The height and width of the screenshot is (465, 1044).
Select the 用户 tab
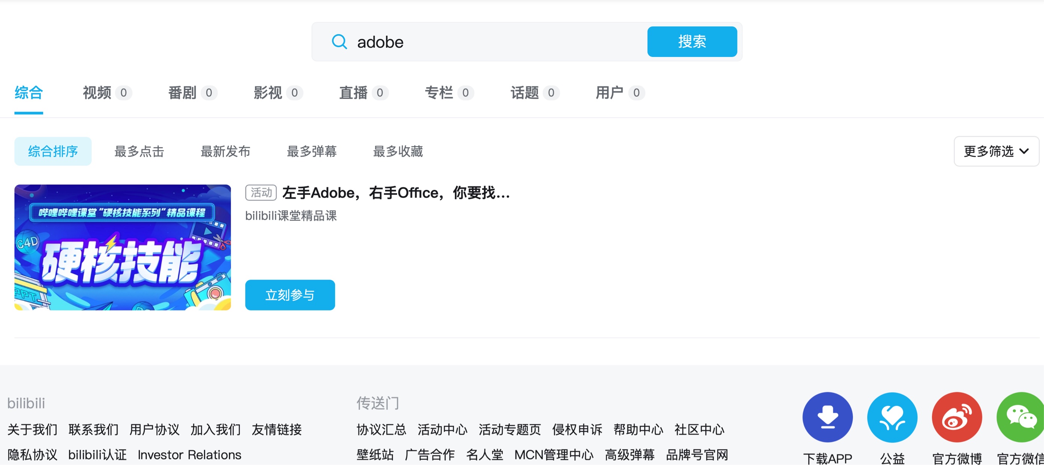(609, 93)
